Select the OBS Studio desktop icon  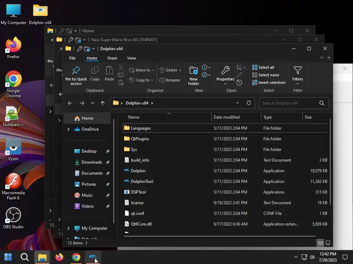13,218
